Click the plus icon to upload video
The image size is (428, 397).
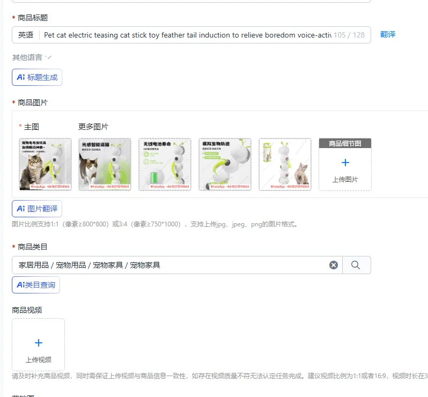(39, 343)
